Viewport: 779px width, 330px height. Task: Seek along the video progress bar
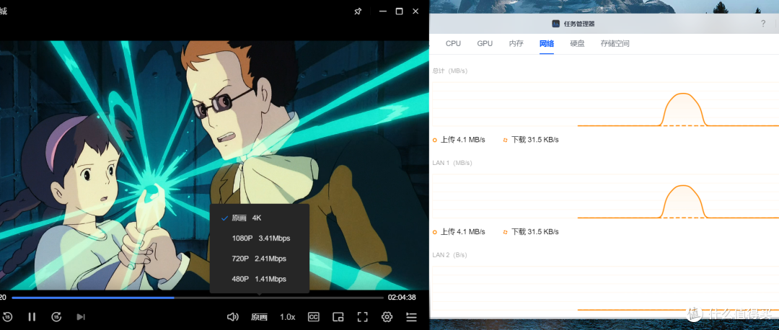pos(197,298)
